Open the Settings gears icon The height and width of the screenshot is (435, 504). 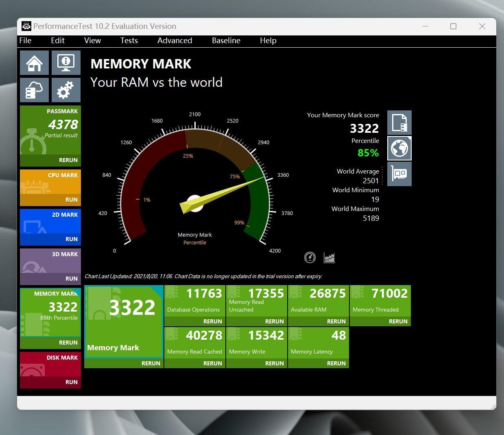click(x=66, y=90)
